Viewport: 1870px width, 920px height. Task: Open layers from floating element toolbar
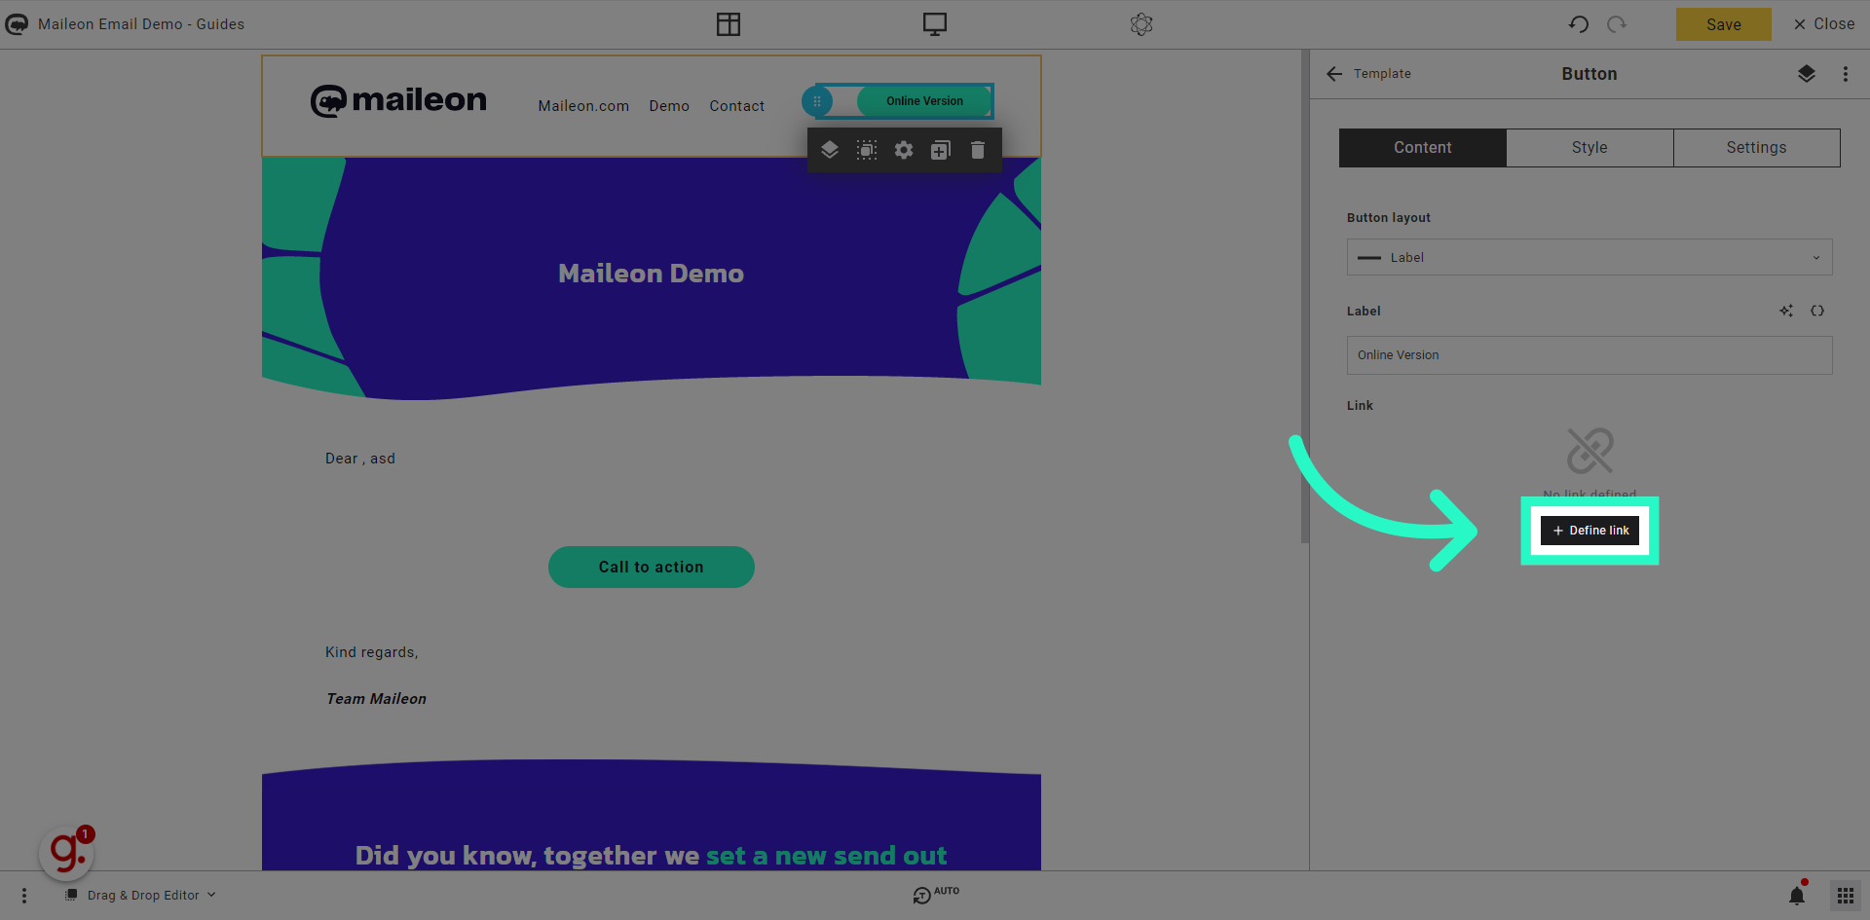[830, 150]
